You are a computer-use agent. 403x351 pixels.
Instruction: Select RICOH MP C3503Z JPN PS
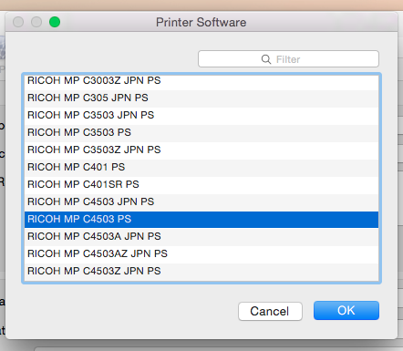point(201,150)
